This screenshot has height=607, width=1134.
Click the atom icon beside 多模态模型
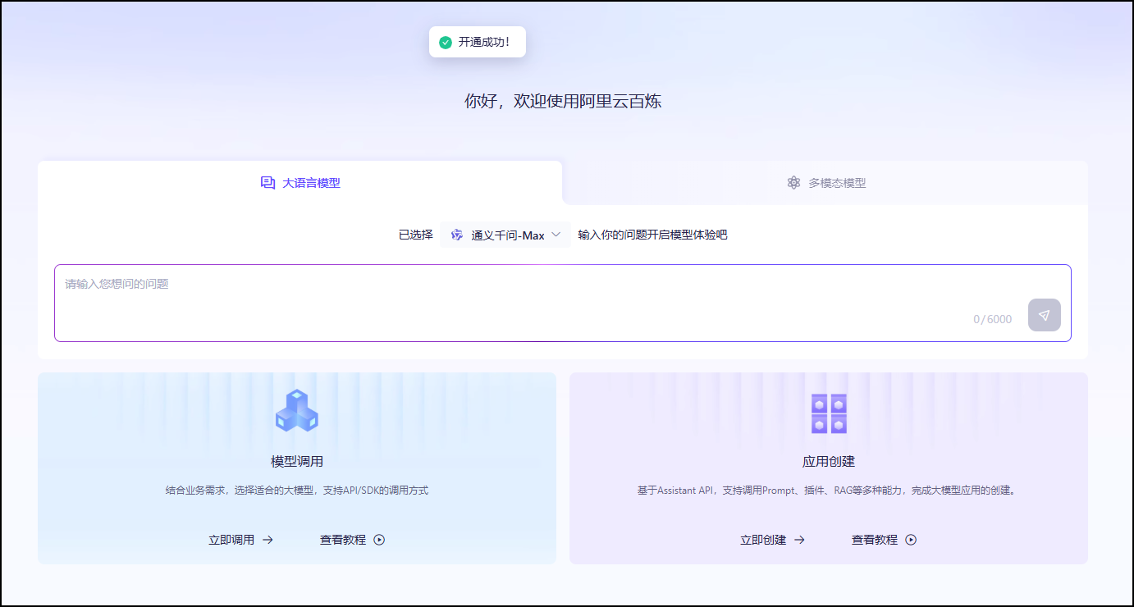[x=793, y=183]
